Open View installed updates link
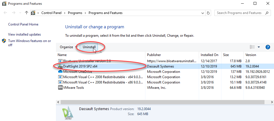This screenshot has width=274, height=121. (x=25, y=34)
